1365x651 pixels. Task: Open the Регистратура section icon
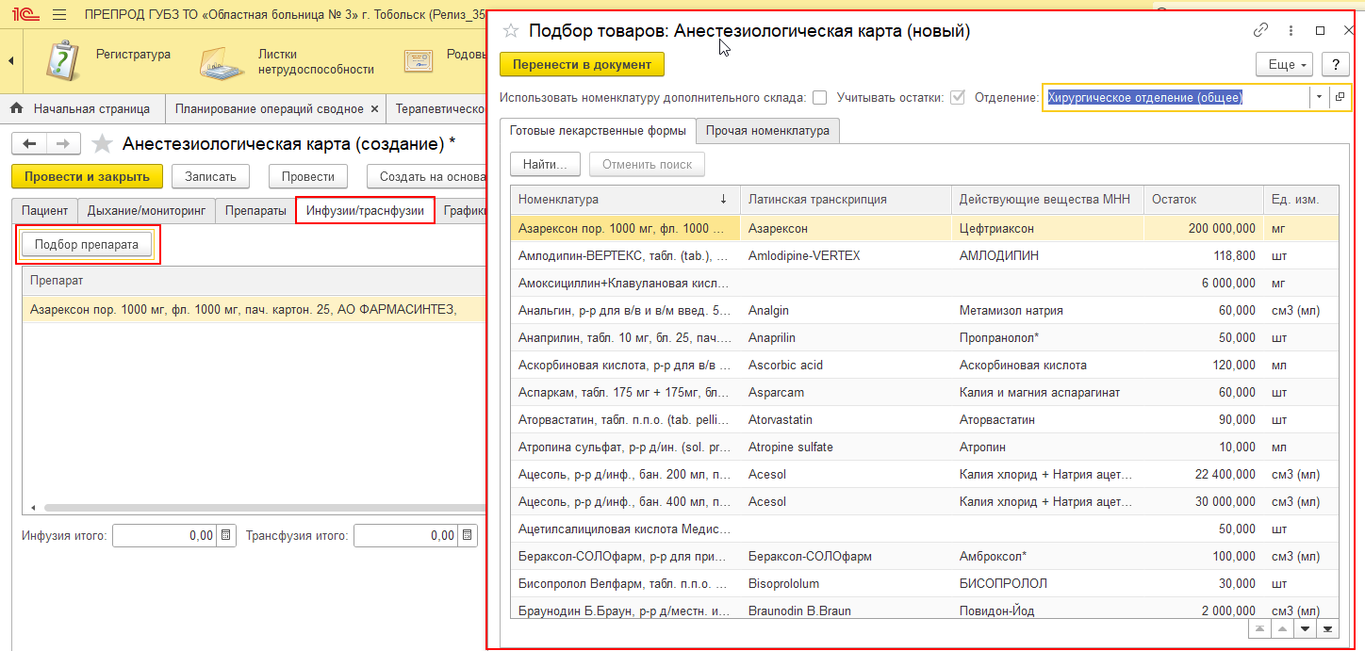(62, 61)
